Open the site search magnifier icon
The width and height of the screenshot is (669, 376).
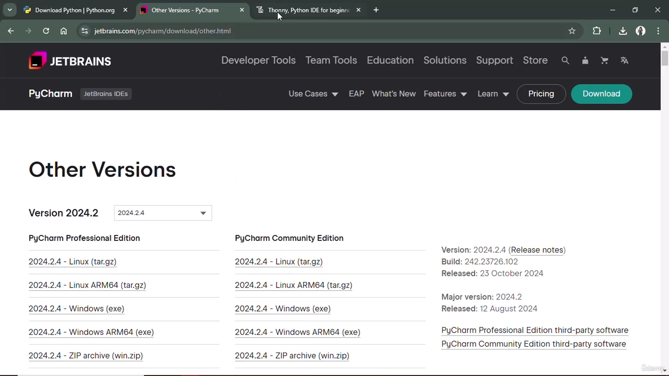point(565,61)
